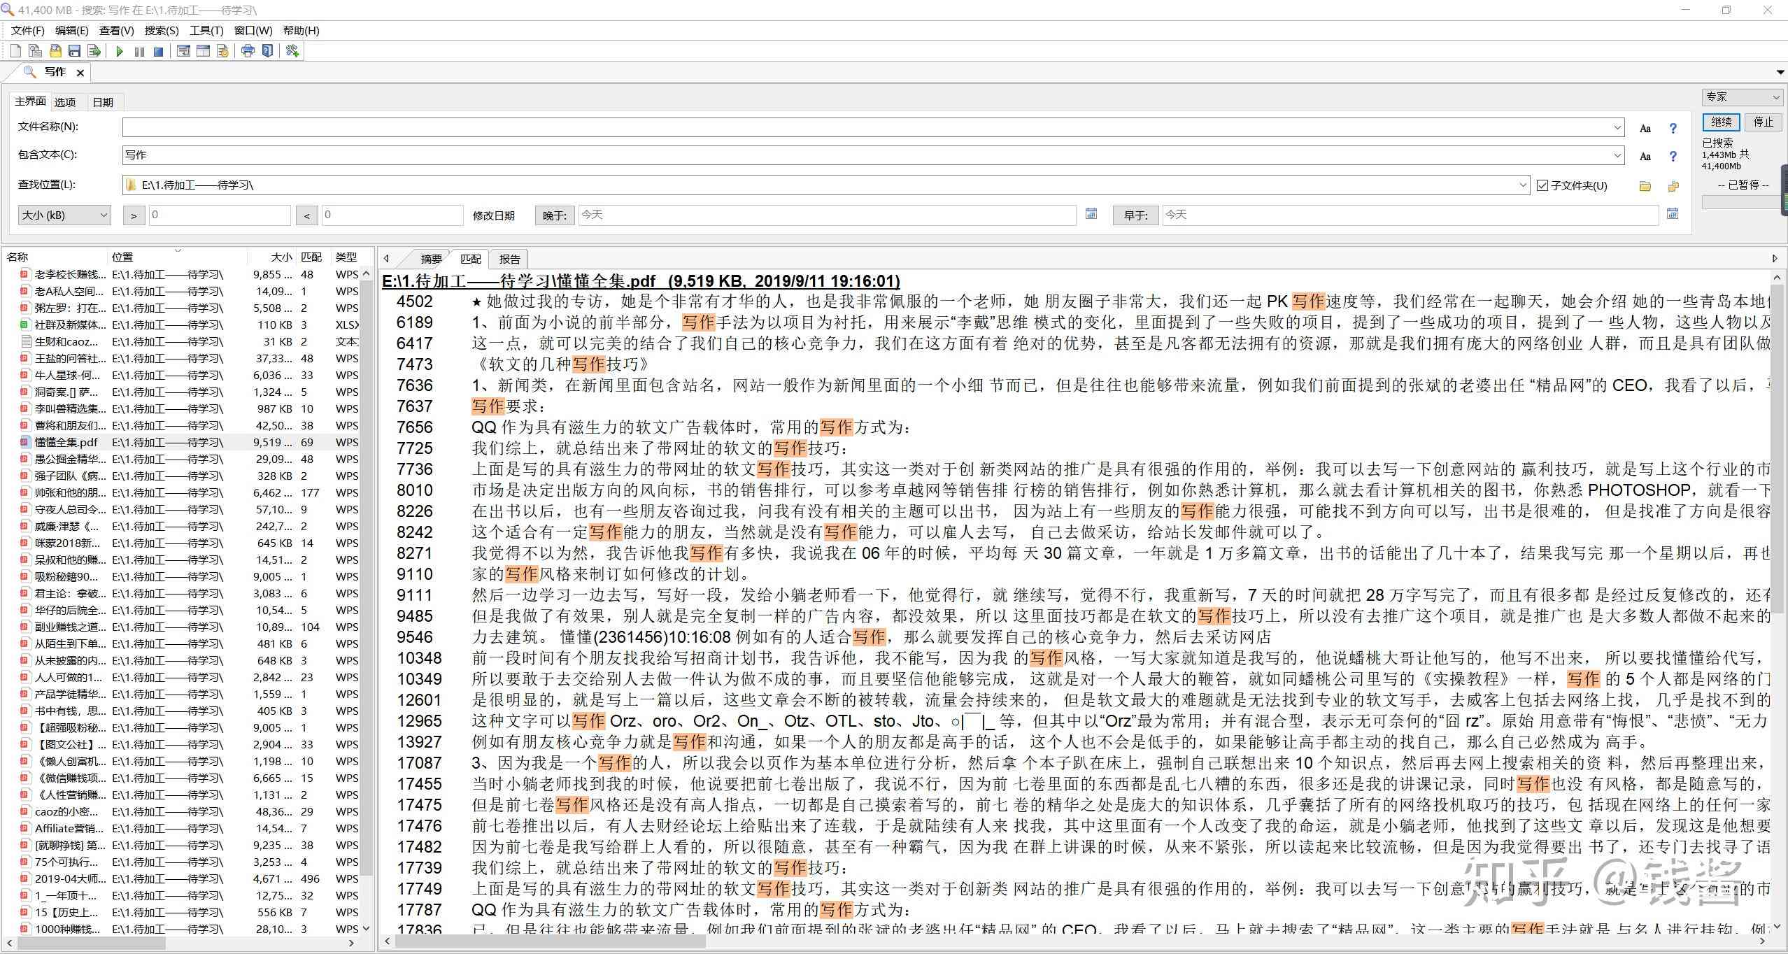Open the 编辑(E) menu
The height and width of the screenshot is (954, 1788).
click(x=71, y=31)
